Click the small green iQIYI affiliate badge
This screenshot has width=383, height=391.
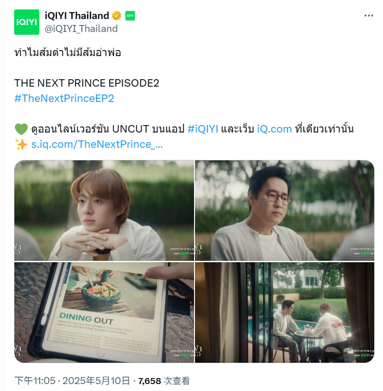click(130, 15)
